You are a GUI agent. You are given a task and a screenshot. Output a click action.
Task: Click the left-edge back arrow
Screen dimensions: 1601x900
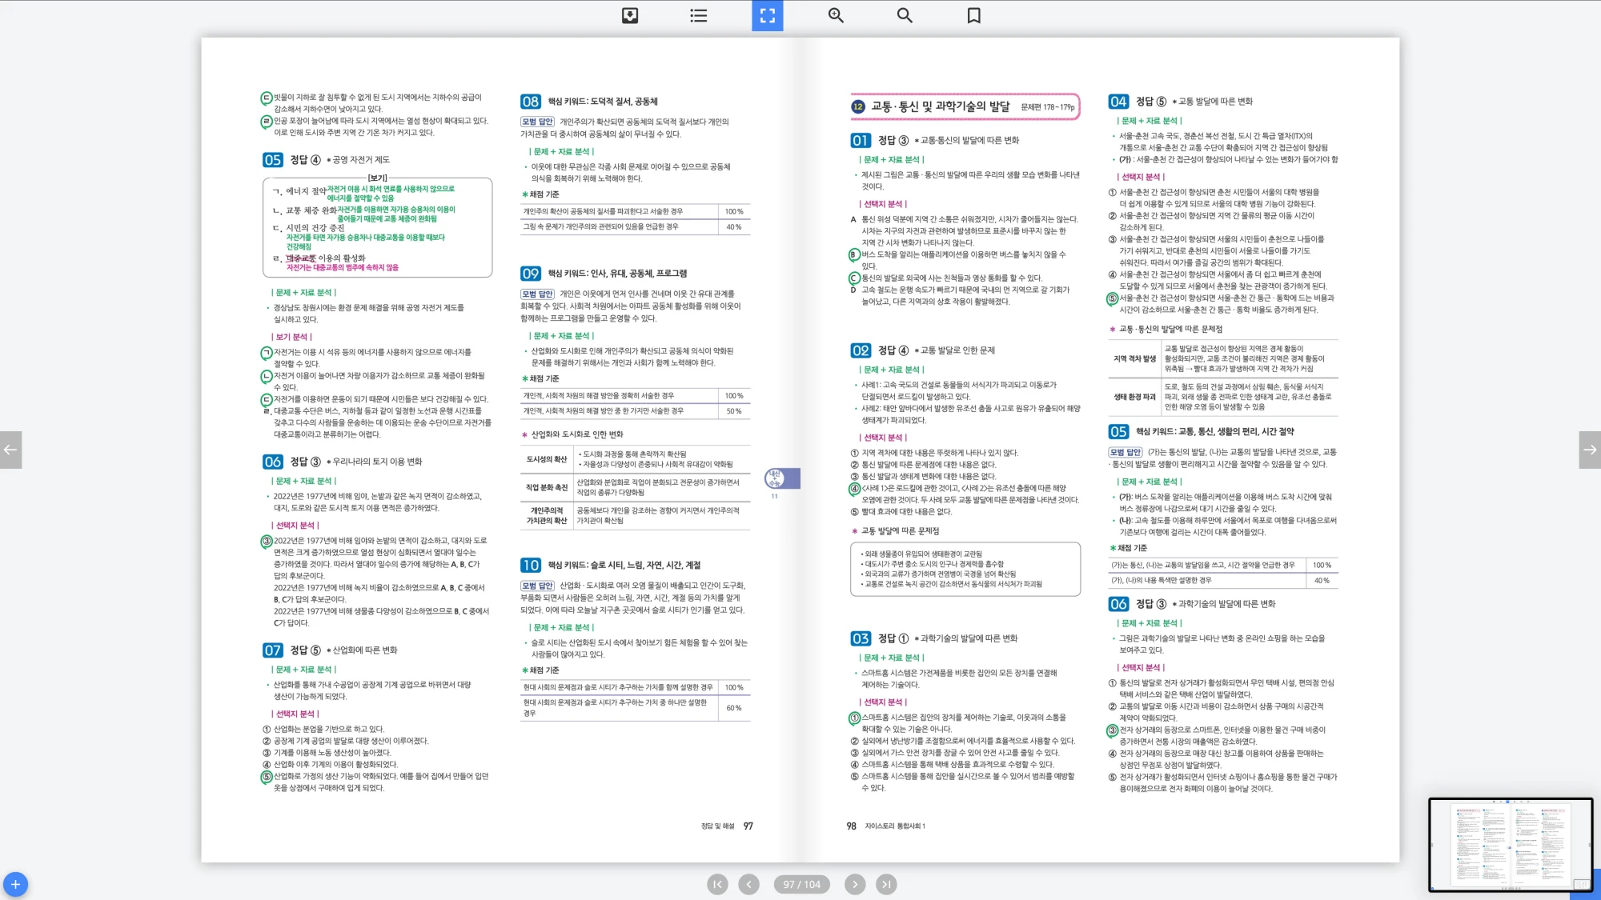pyautogui.click(x=11, y=450)
